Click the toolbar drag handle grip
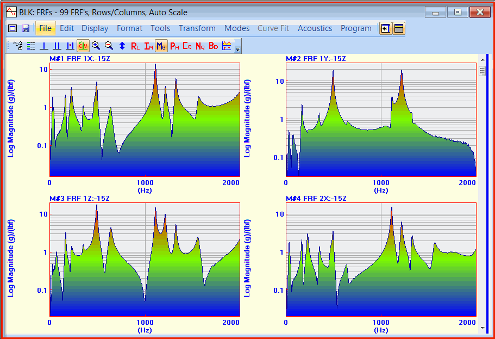495x339 pixels. [x=9, y=46]
